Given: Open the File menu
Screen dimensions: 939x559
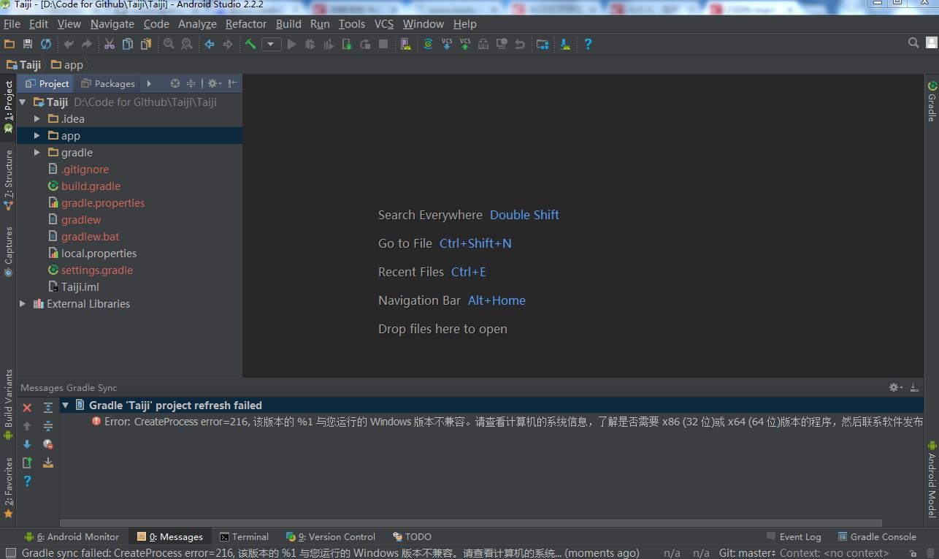Looking at the screenshot, I should 12,24.
